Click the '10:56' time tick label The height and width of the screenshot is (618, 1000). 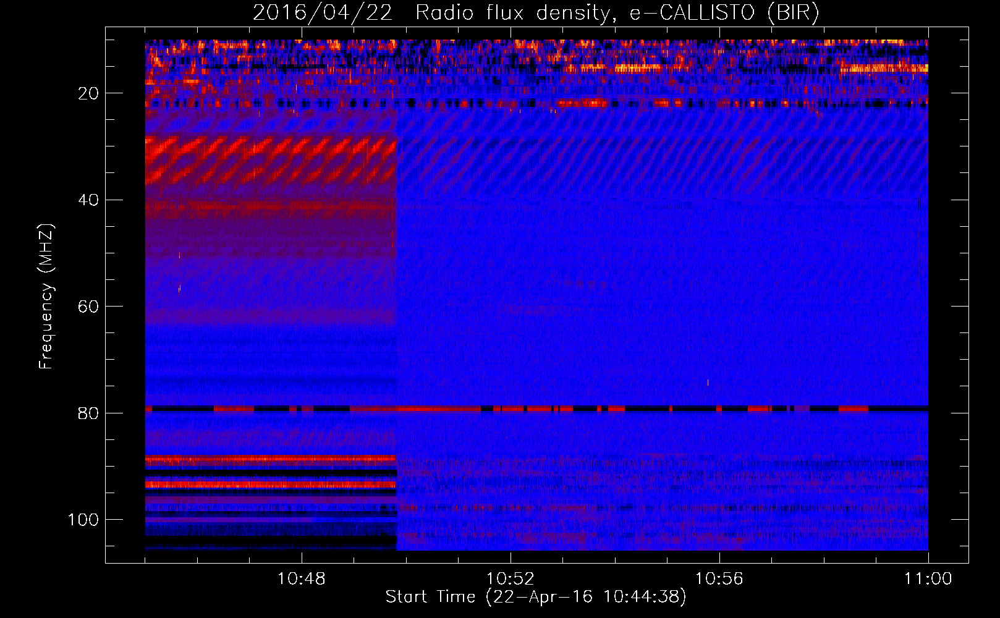click(x=719, y=579)
